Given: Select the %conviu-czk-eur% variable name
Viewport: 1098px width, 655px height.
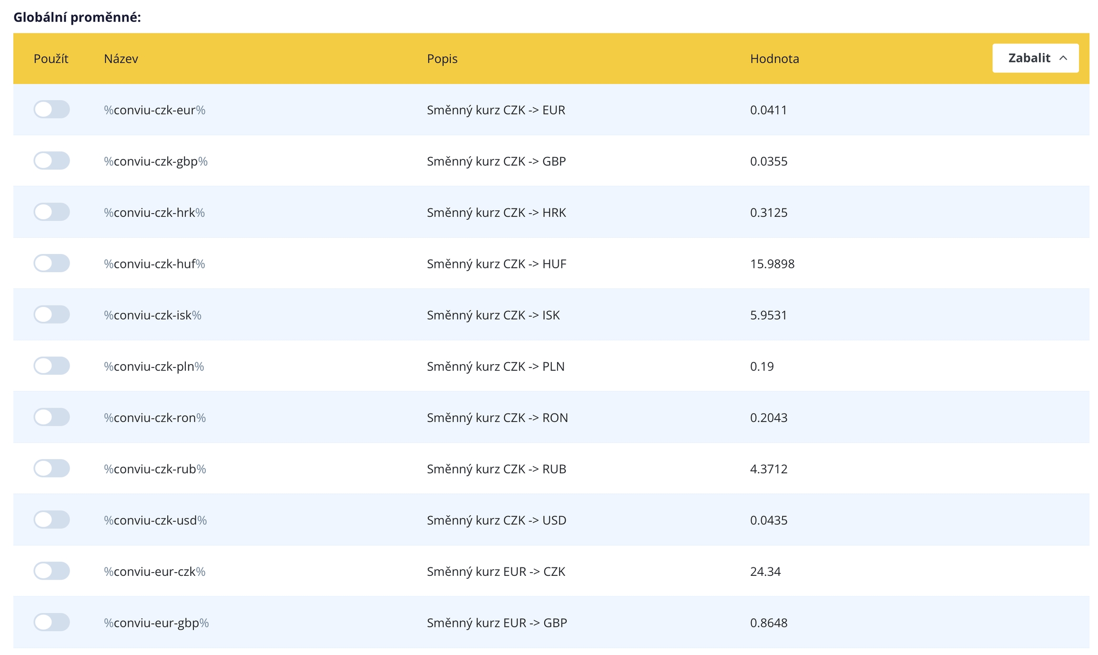Looking at the screenshot, I should click(154, 110).
